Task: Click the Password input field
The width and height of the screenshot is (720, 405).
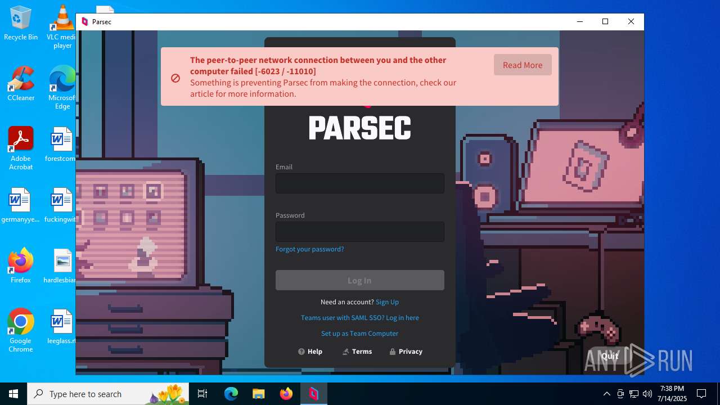Action: click(360, 232)
